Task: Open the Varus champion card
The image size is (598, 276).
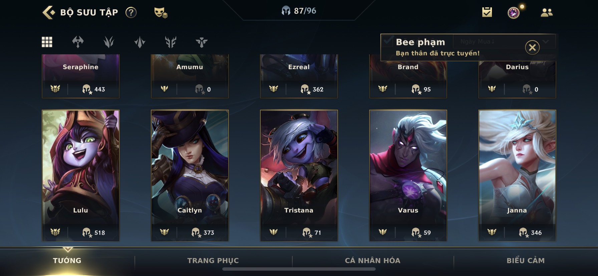Action: tap(408, 175)
